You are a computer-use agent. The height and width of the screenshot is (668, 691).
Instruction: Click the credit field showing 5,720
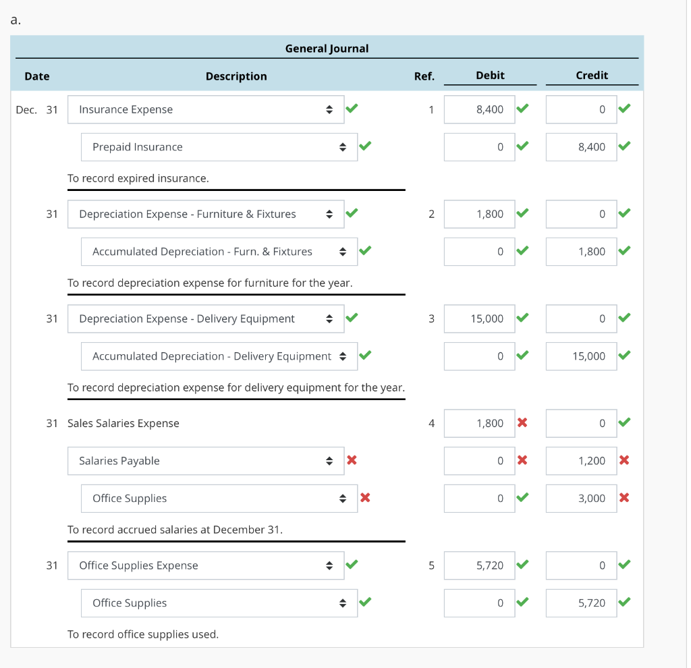click(x=582, y=602)
